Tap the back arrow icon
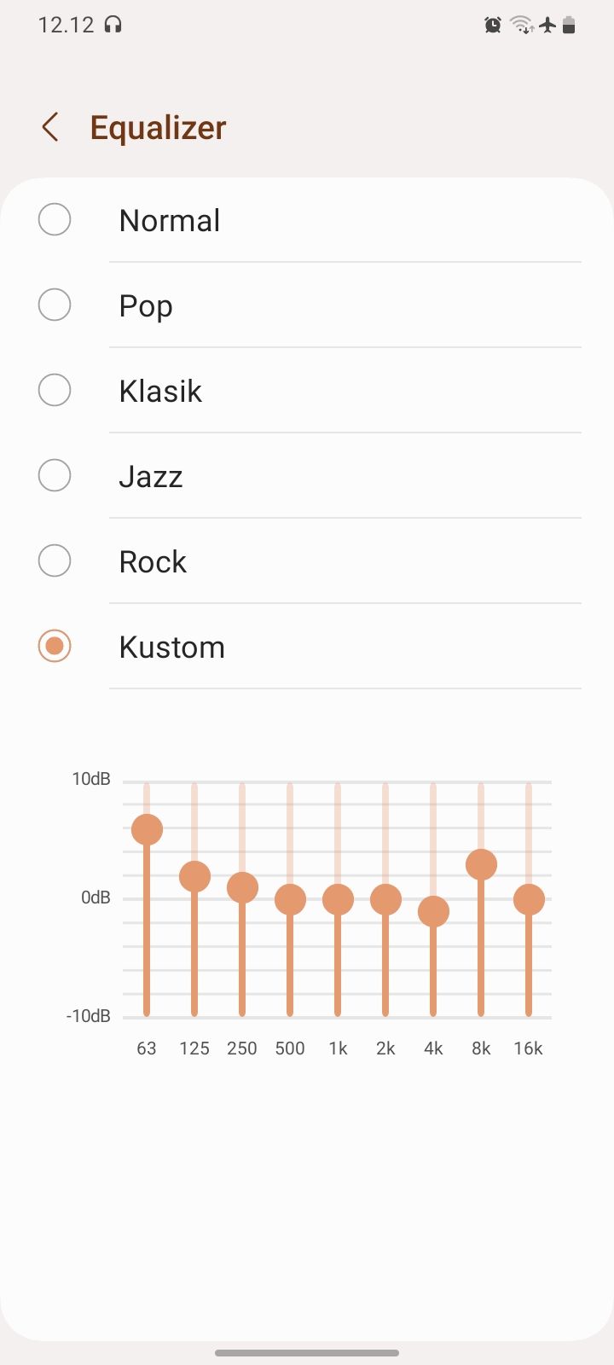The image size is (614, 1365). pos(50,128)
